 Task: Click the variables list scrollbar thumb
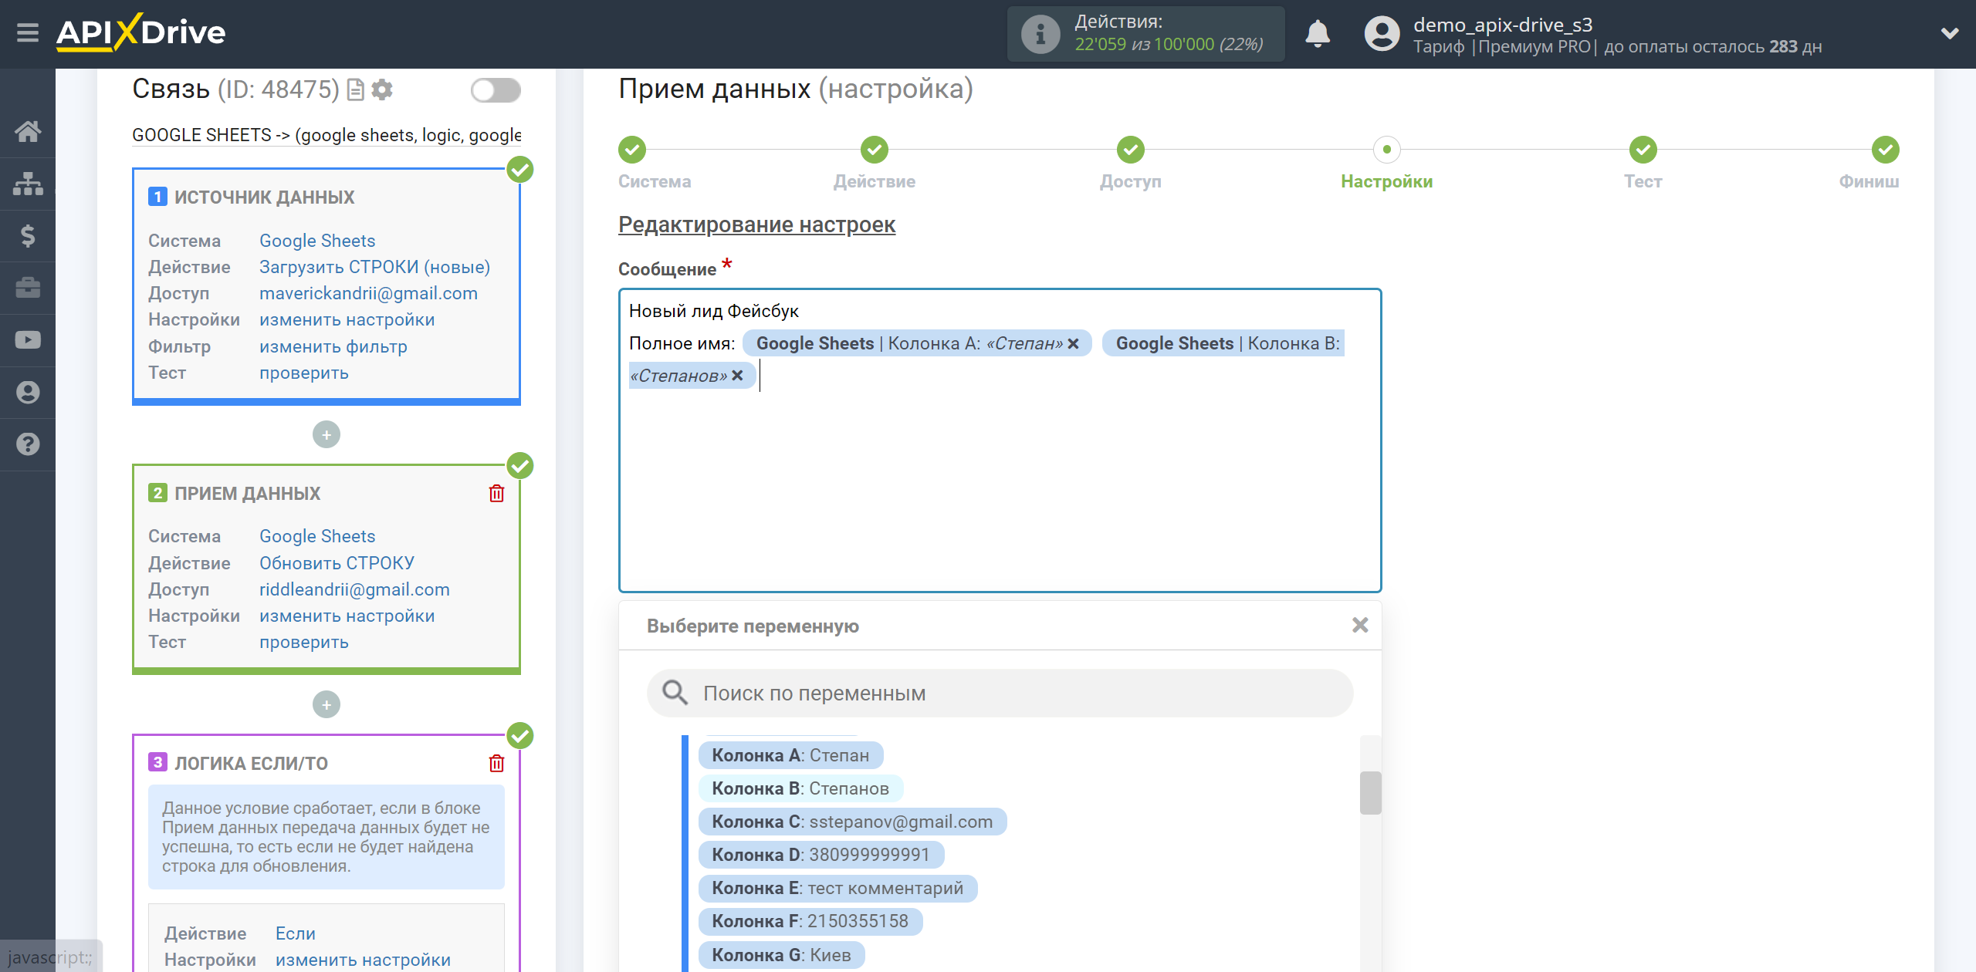[x=1370, y=792]
